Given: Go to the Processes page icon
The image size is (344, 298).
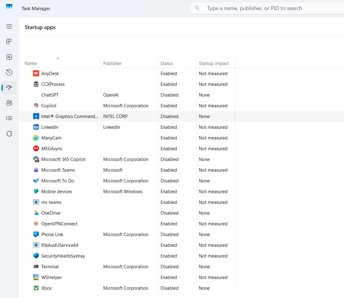Looking at the screenshot, I should (9, 42).
